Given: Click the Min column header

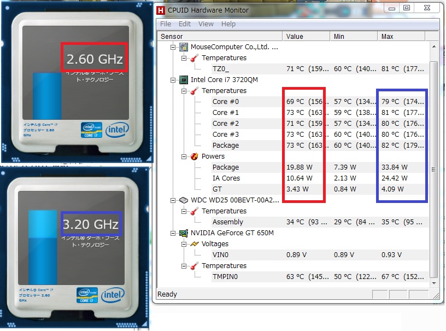Looking at the screenshot, I should [x=354, y=37].
